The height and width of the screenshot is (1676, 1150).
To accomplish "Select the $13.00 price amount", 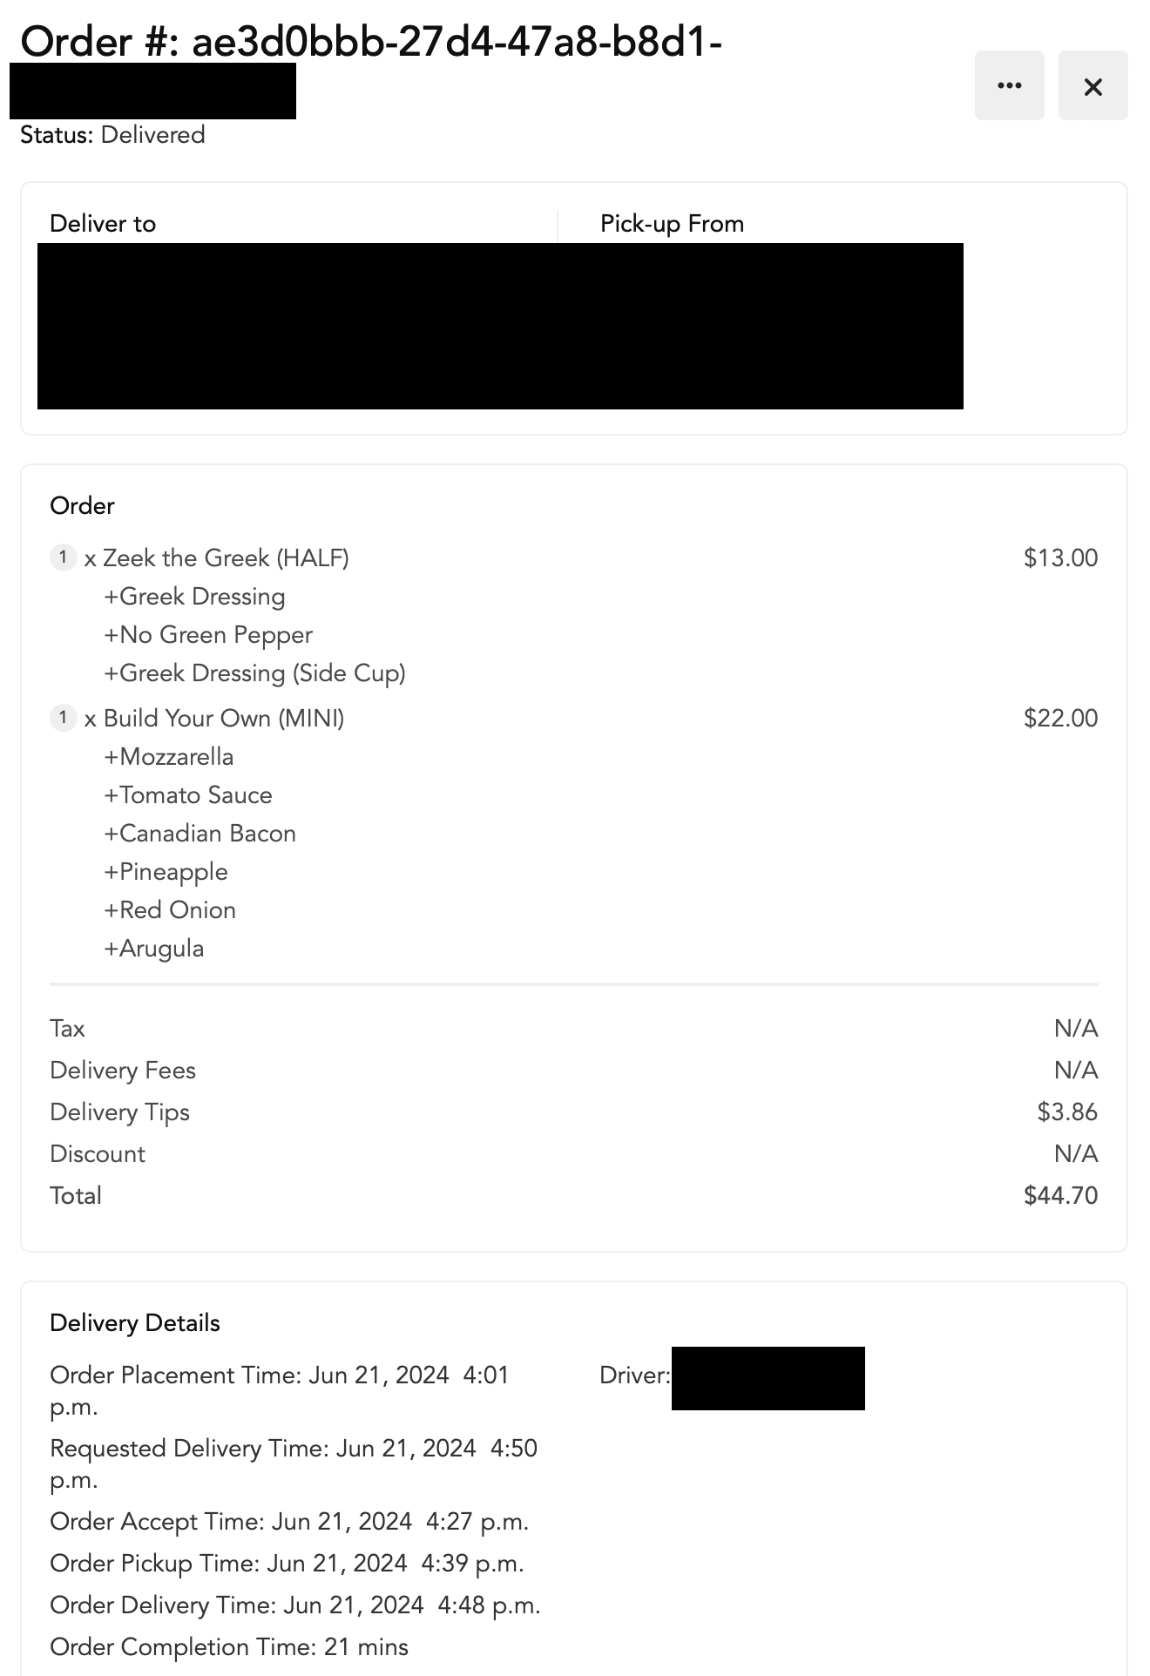I will (x=1061, y=558).
